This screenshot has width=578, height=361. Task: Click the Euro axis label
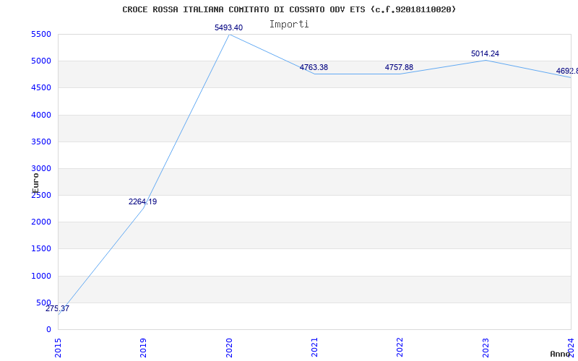click(x=35, y=183)
